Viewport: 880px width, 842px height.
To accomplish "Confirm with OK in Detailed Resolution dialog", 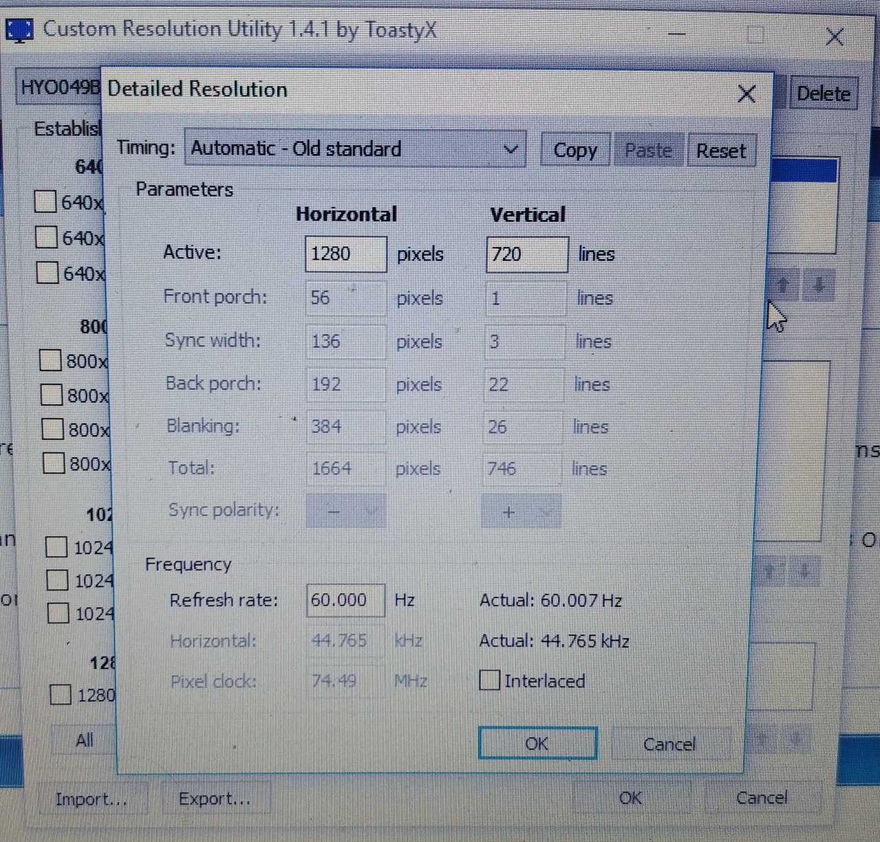I will [x=537, y=744].
